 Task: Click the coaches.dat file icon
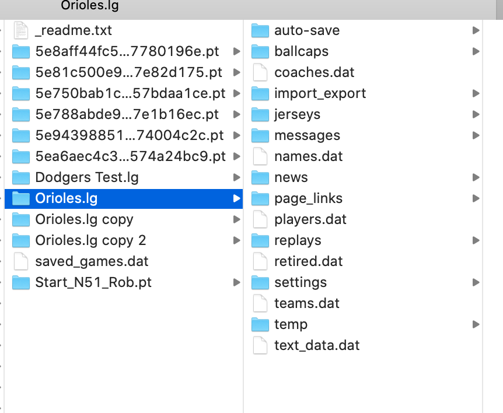(x=260, y=72)
